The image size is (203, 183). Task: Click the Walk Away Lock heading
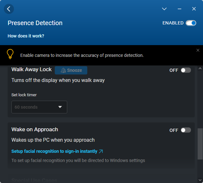(x=31, y=69)
